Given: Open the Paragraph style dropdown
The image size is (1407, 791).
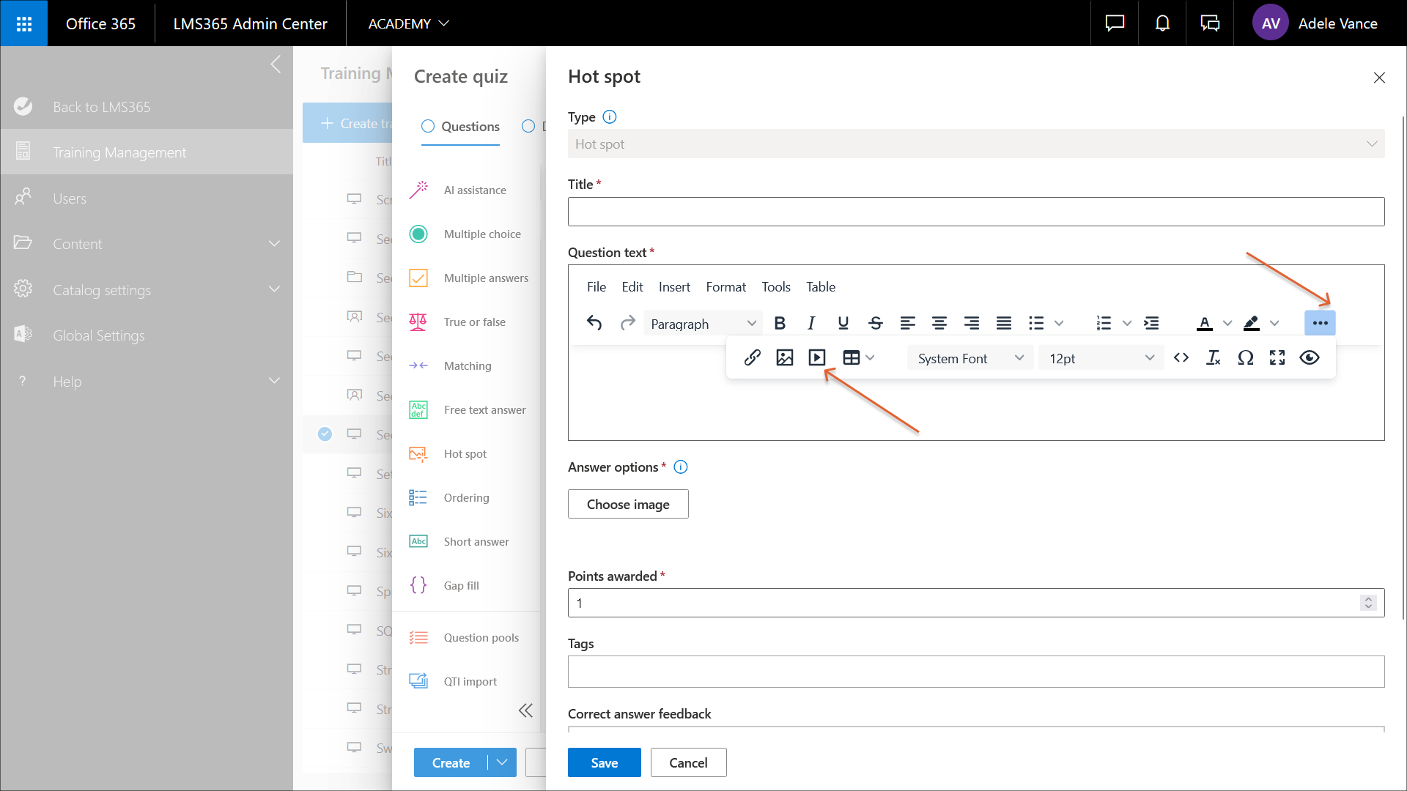Looking at the screenshot, I should click(703, 323).
